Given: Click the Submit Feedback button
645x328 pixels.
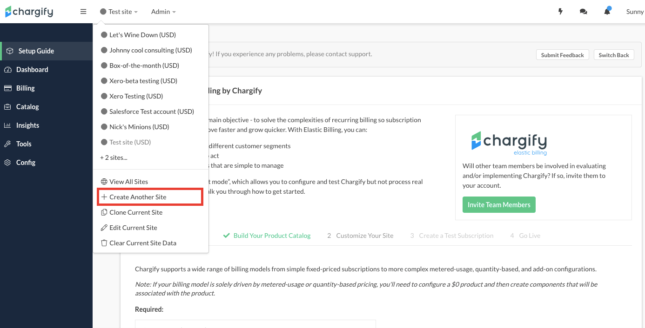Looking at the screenshot, I should (562, 55).
